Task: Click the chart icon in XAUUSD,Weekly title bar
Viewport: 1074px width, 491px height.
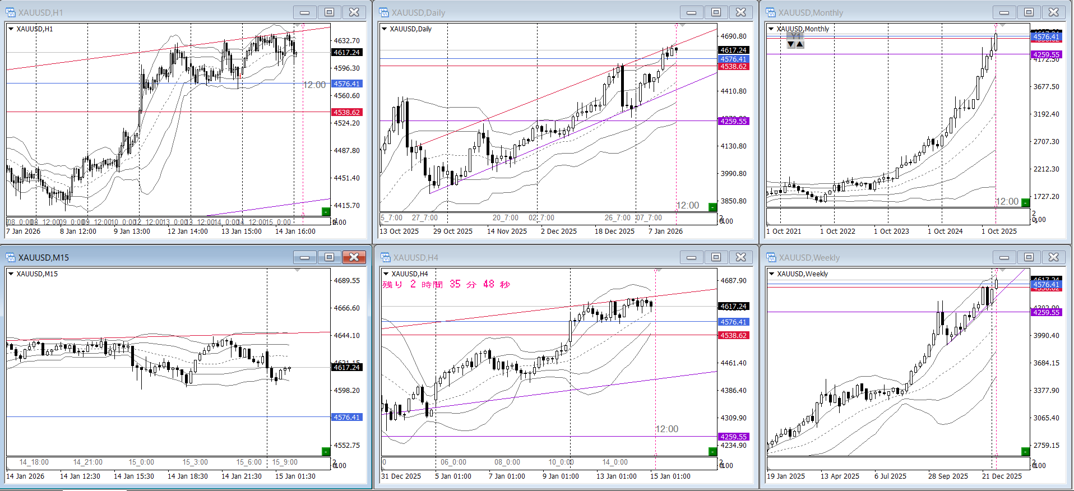Action: point(771,257)
